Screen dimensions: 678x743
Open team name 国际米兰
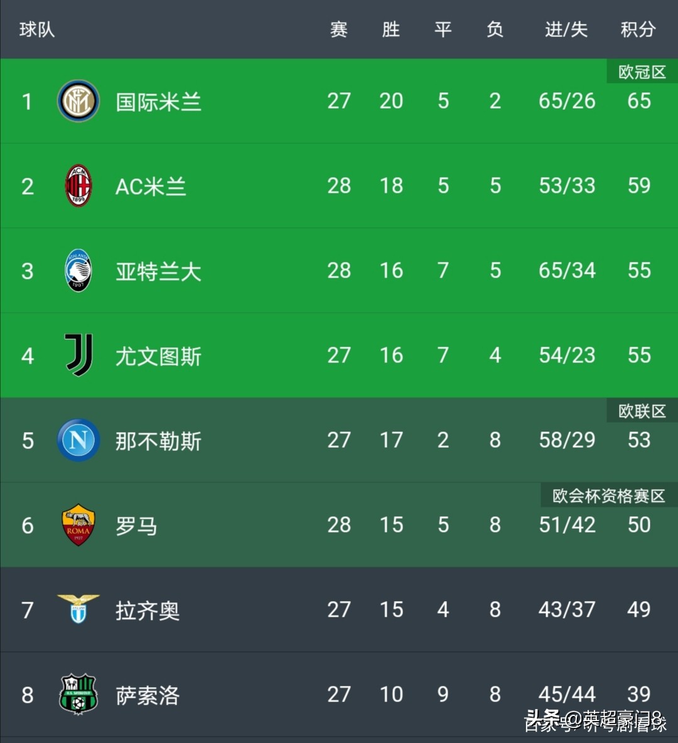(158, 102)
